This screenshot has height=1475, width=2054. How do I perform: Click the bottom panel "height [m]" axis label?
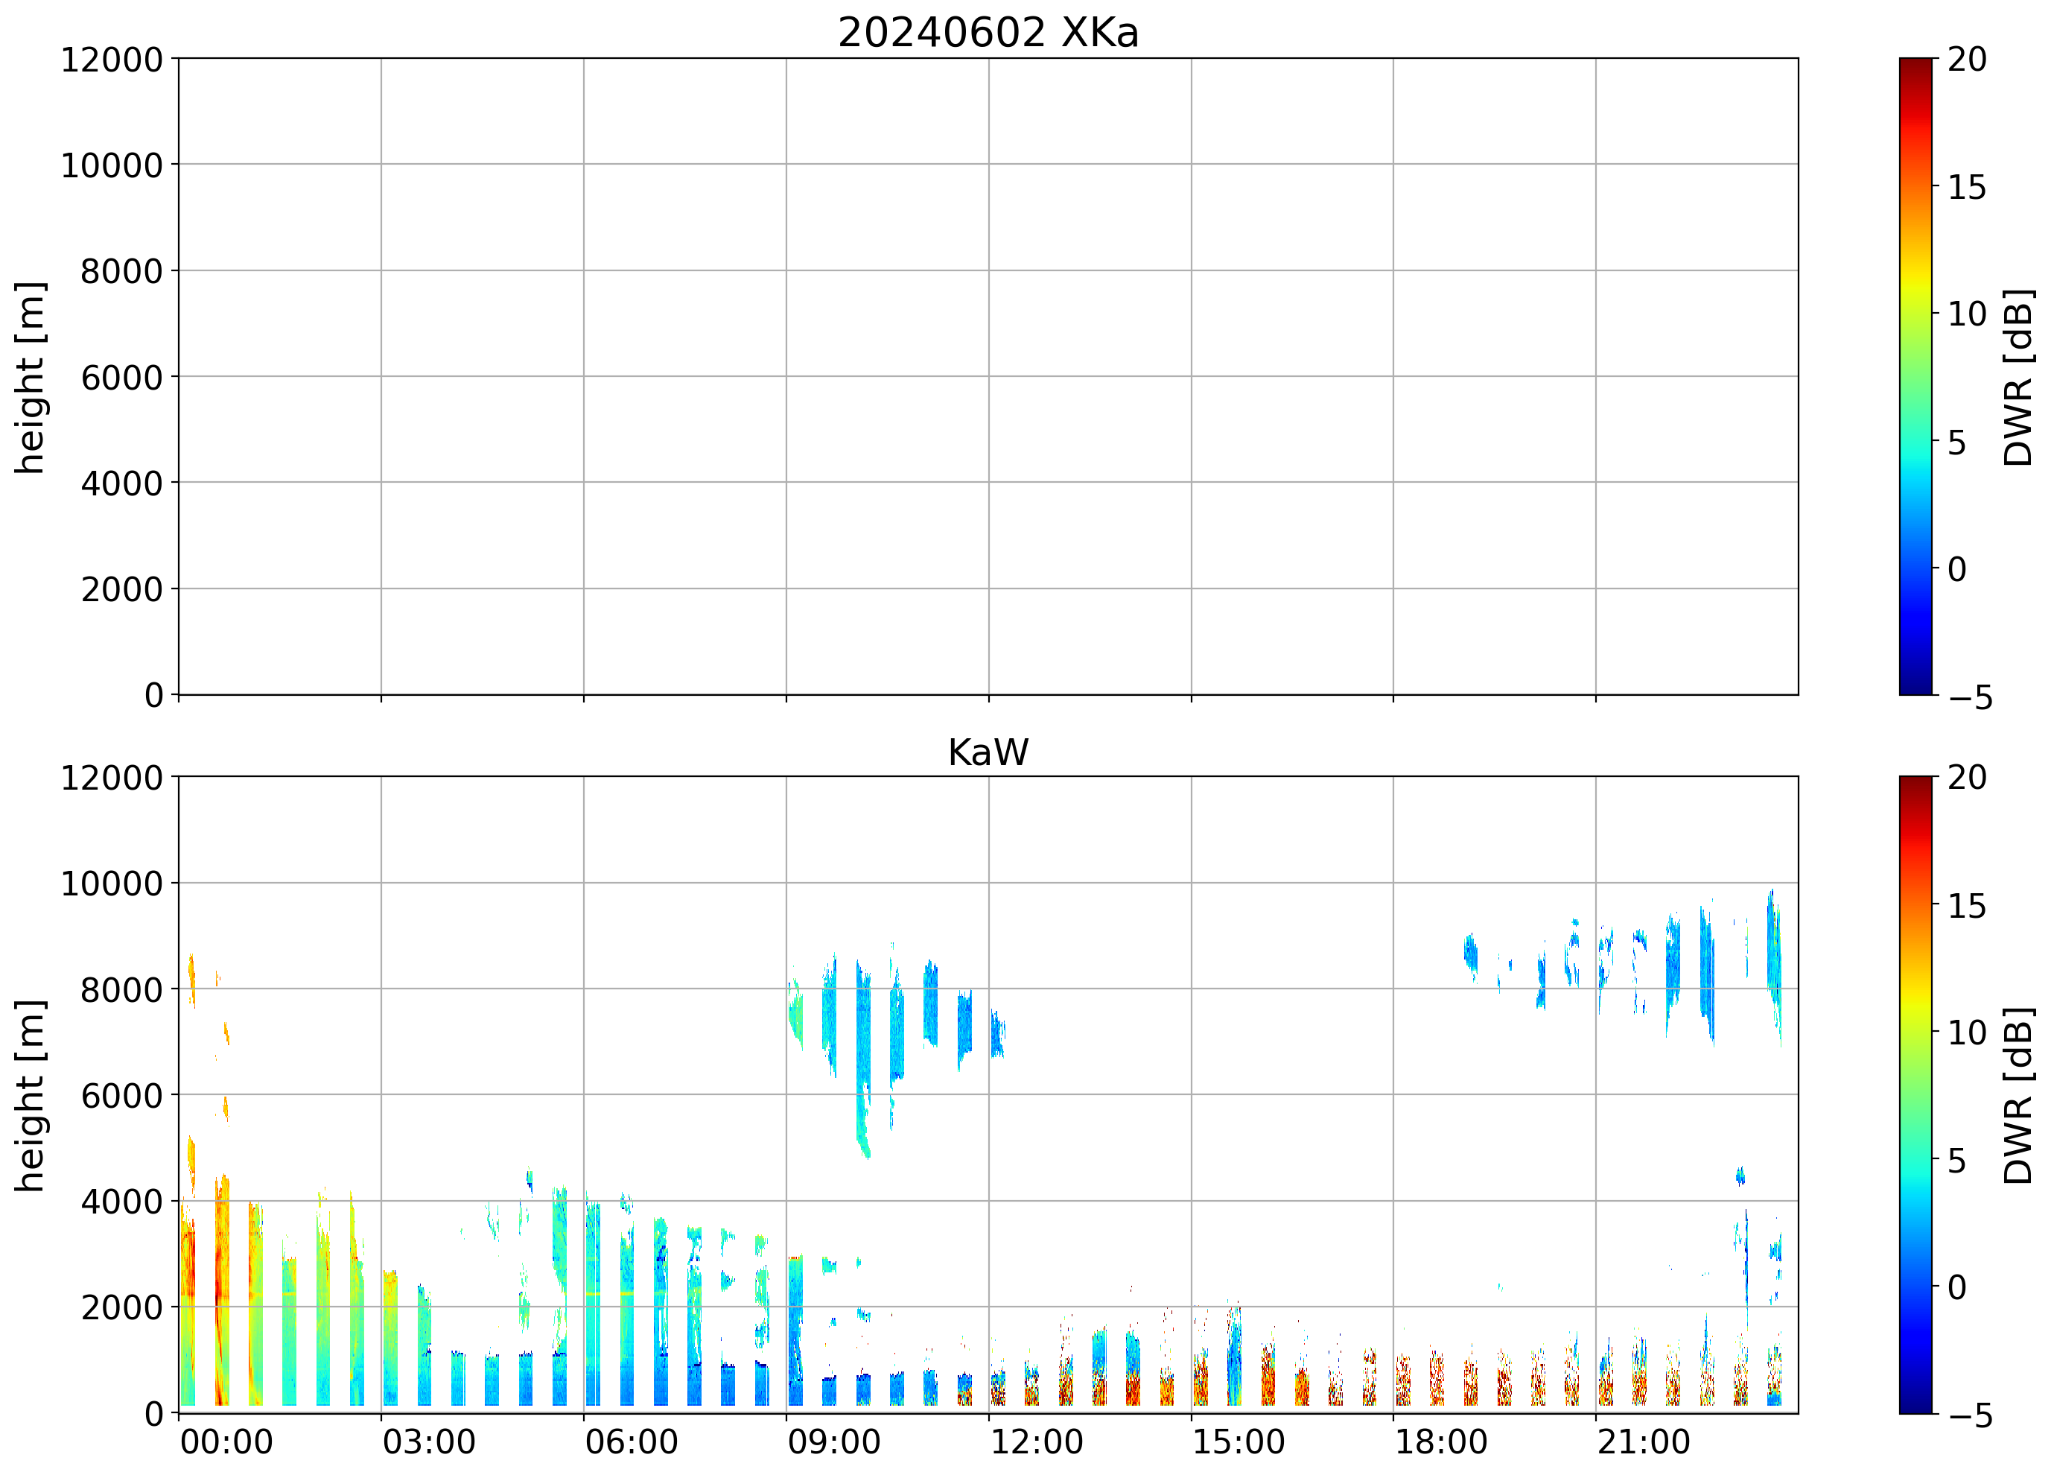[30, 1097]
